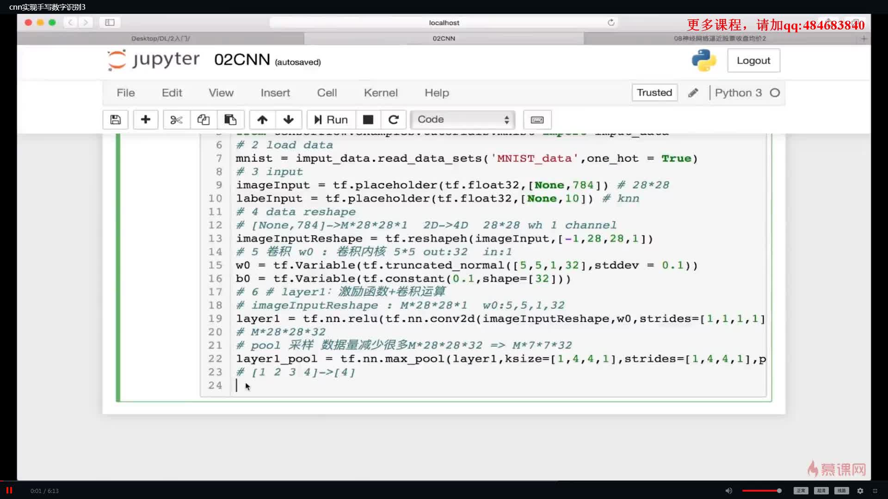This screenshot has width=888, height=499.
Task: Click the Logout button
Action: click(x=753, y=60)
